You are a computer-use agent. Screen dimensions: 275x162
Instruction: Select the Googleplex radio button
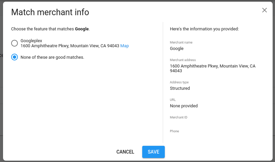(x=14, y=43)
